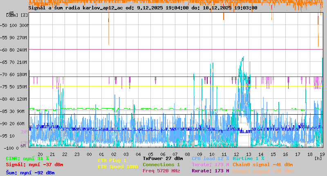Click the red Signál legend entry

pos(34,165)
